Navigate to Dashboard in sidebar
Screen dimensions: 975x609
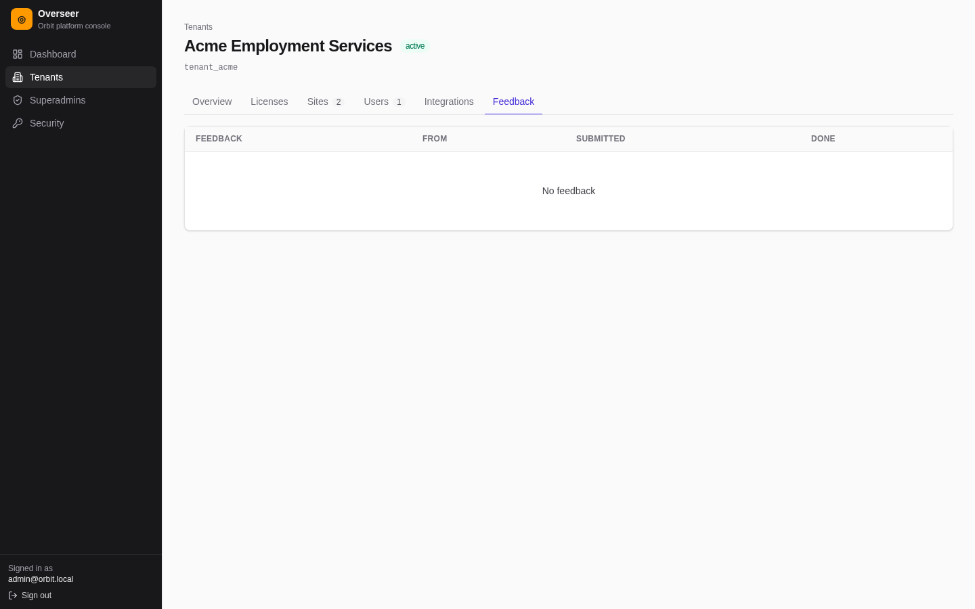pos(81,54)
